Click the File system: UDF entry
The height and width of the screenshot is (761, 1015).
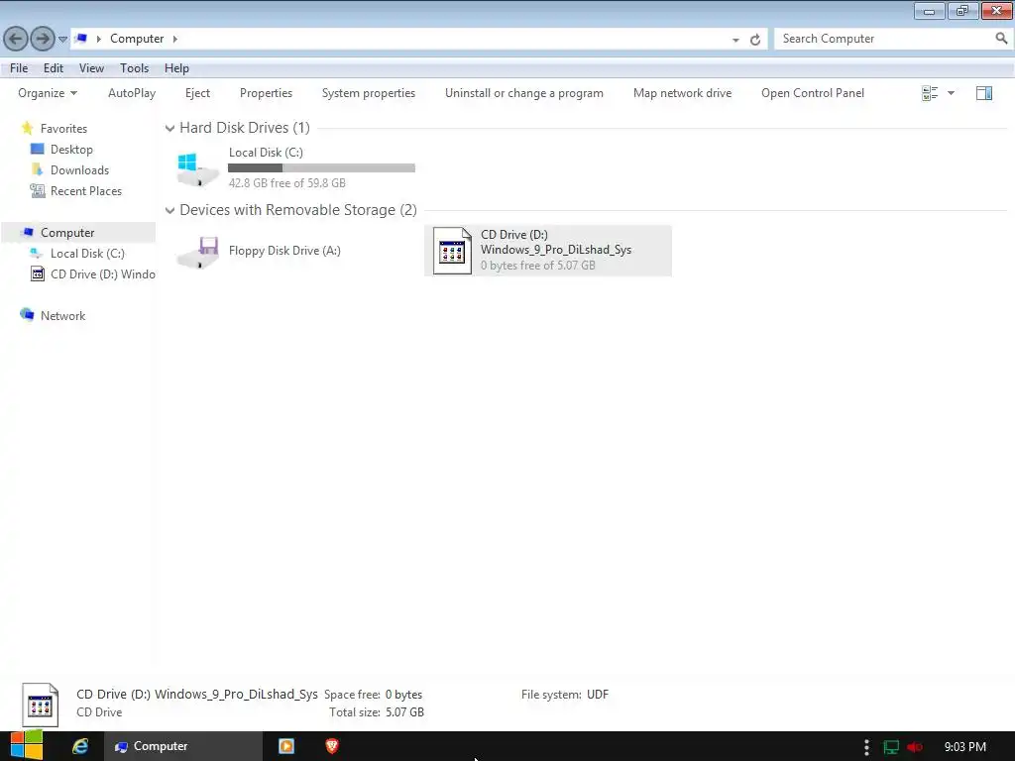pyautogui.click(x=564, y=695)
